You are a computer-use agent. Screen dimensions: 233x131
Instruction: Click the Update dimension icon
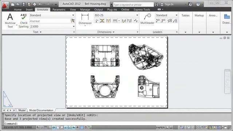130,21
